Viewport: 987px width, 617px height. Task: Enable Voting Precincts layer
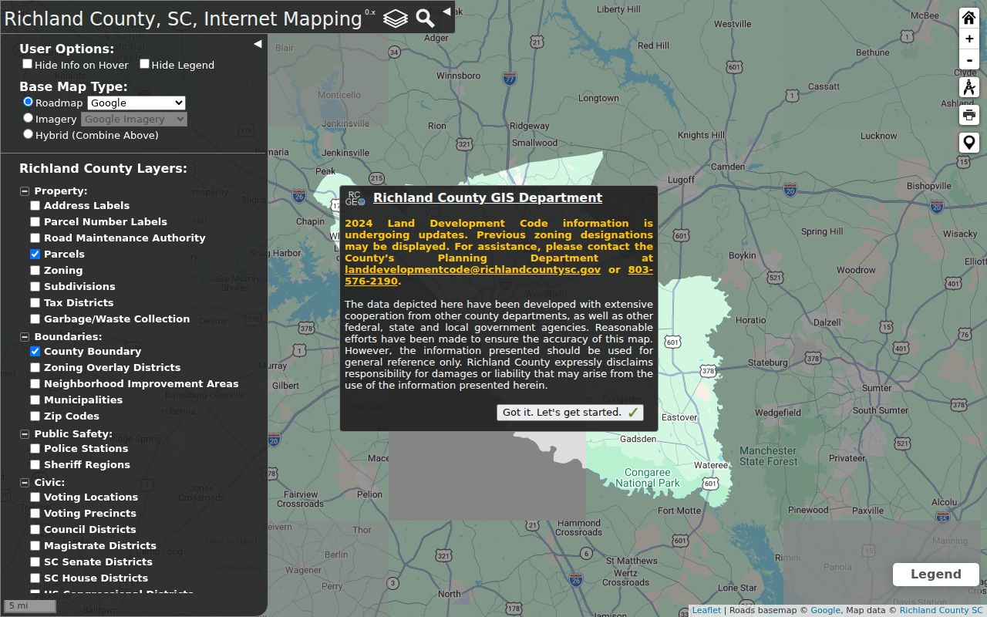click(35, 513)
